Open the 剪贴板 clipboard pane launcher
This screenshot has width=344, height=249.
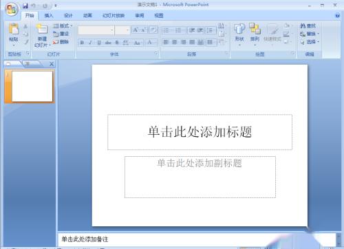(x=28, y=54)
